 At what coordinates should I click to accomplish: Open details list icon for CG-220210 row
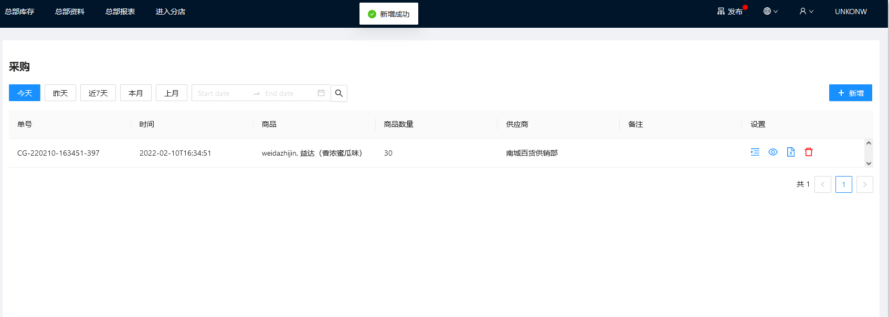pos(755,152)
